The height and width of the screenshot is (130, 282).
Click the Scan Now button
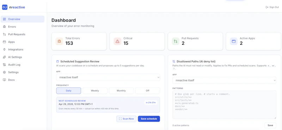[x=127, y=119]
